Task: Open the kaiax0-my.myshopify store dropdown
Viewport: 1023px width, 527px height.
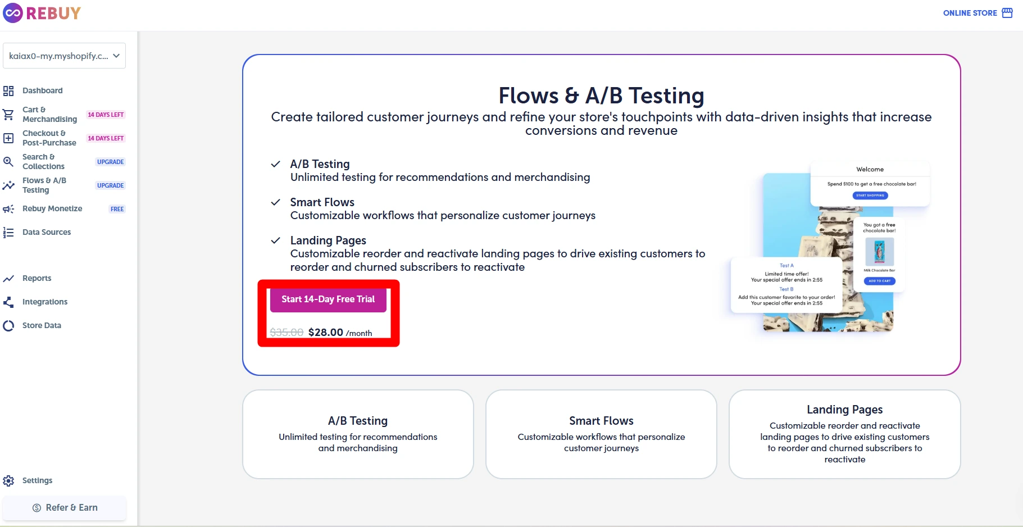Action: pyautogui.click(x=64, y=56)
